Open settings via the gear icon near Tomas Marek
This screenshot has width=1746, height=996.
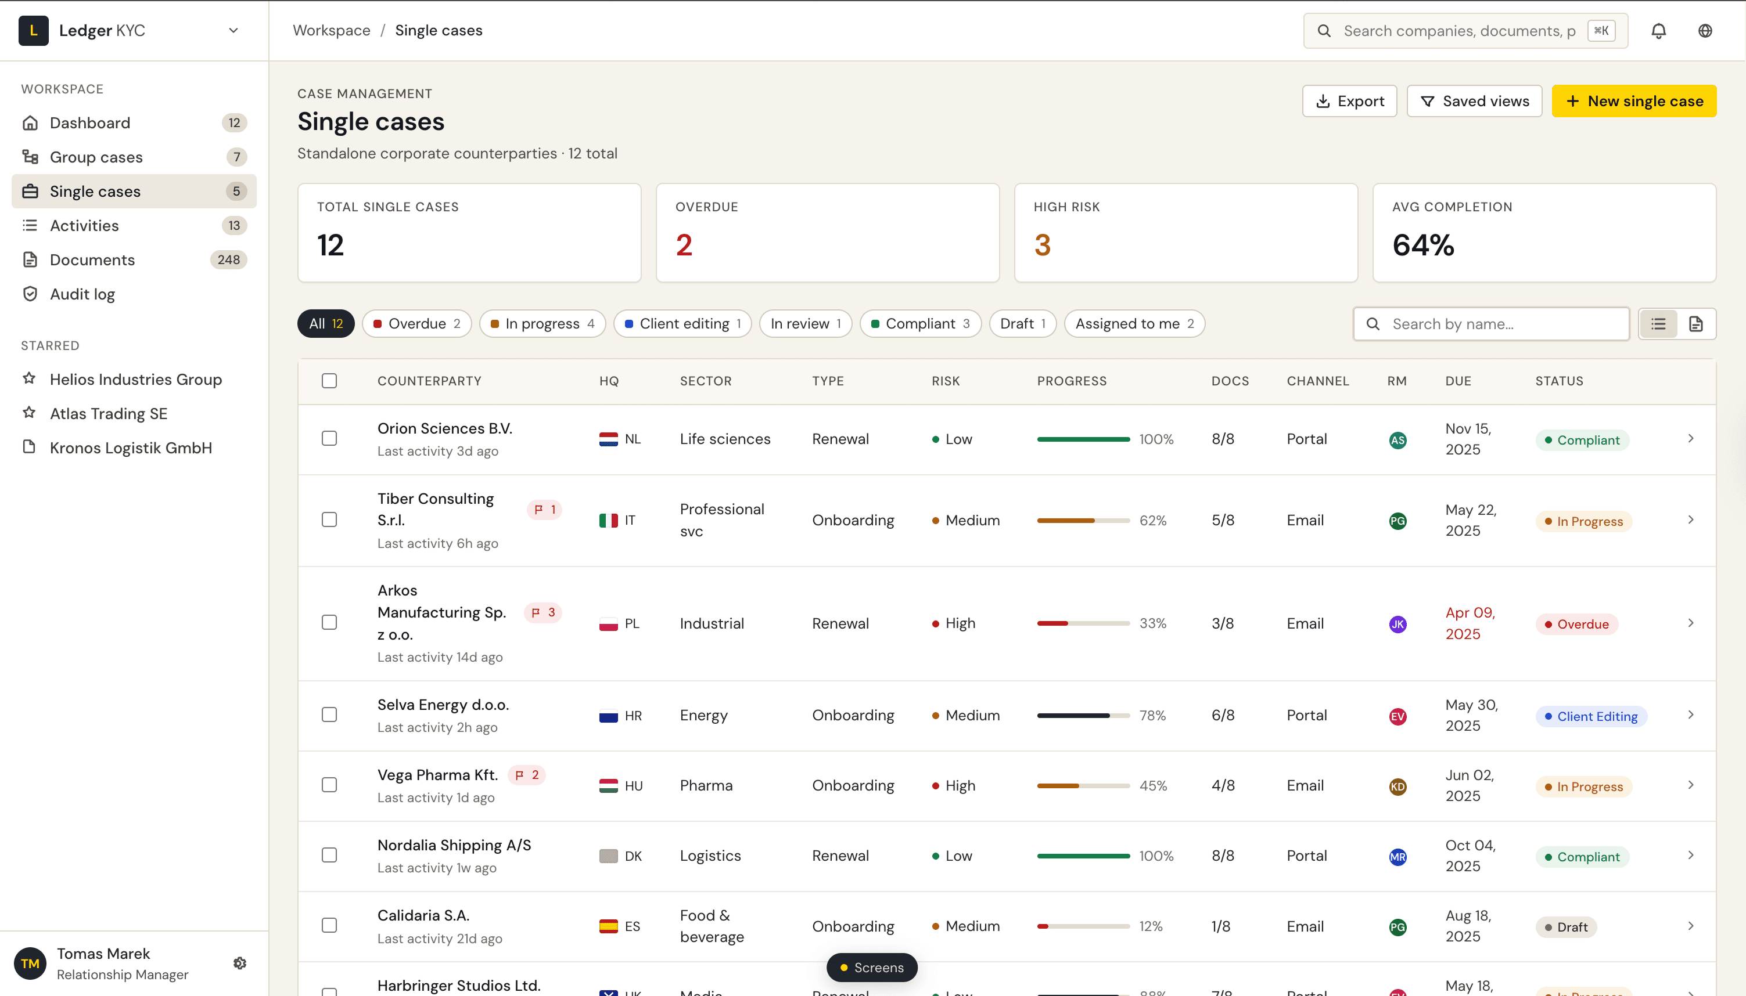[239, 962]
